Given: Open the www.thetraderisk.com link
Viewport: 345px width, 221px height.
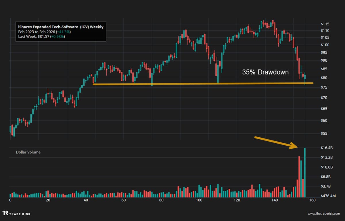Looking at the screenshot, I should click(x=323, y=214).
